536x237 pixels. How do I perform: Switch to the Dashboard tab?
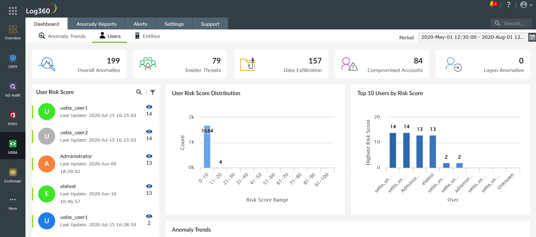pos(47,24)
